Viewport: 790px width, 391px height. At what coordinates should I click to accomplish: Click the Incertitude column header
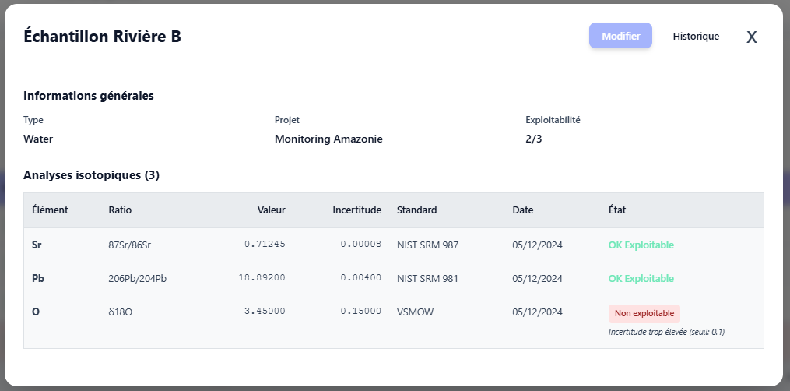click(356, 210)
